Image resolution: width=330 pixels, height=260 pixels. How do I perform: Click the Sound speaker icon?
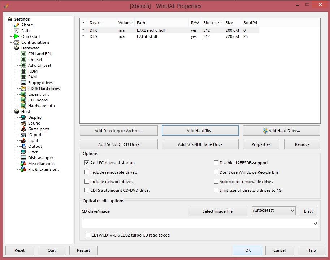tap(23, 123)
